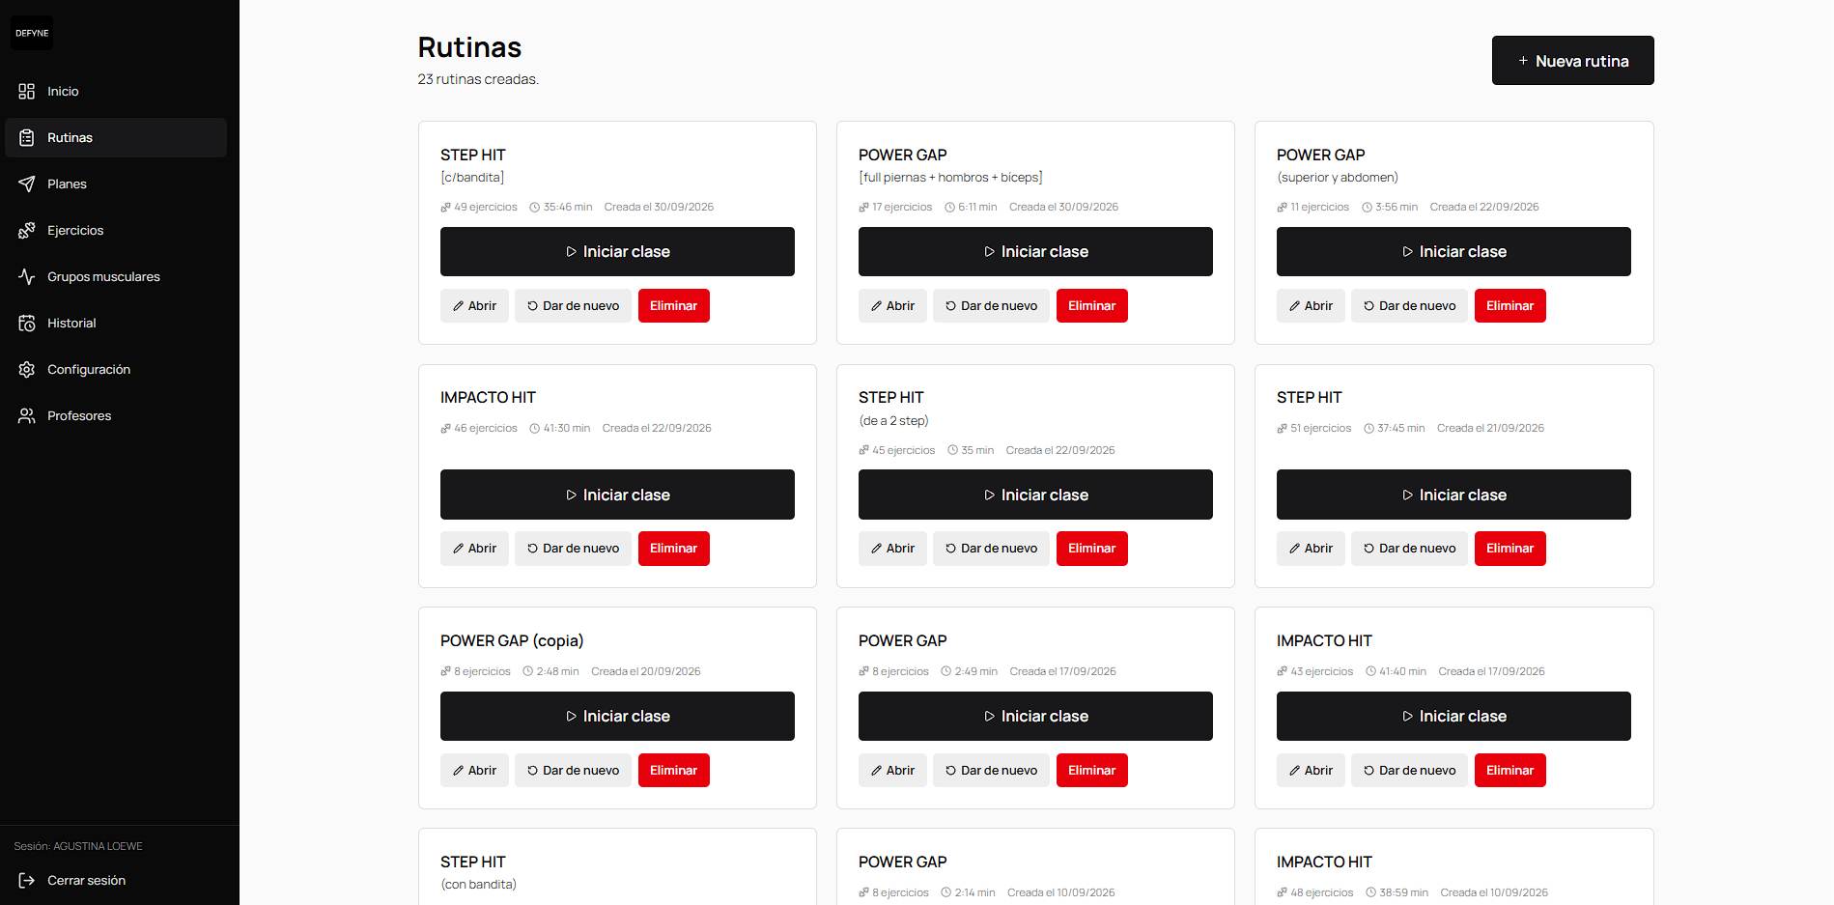Start class for IMPACTO HIT 43 ejercicios
Viewport: 1834px width, 905px height.
point(1453,716)
